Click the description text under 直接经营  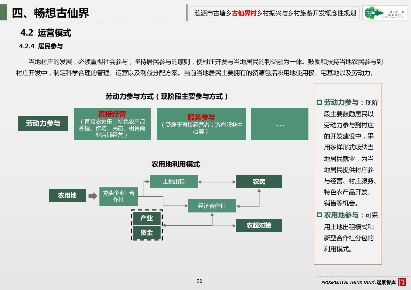click(x=112, y=128)
